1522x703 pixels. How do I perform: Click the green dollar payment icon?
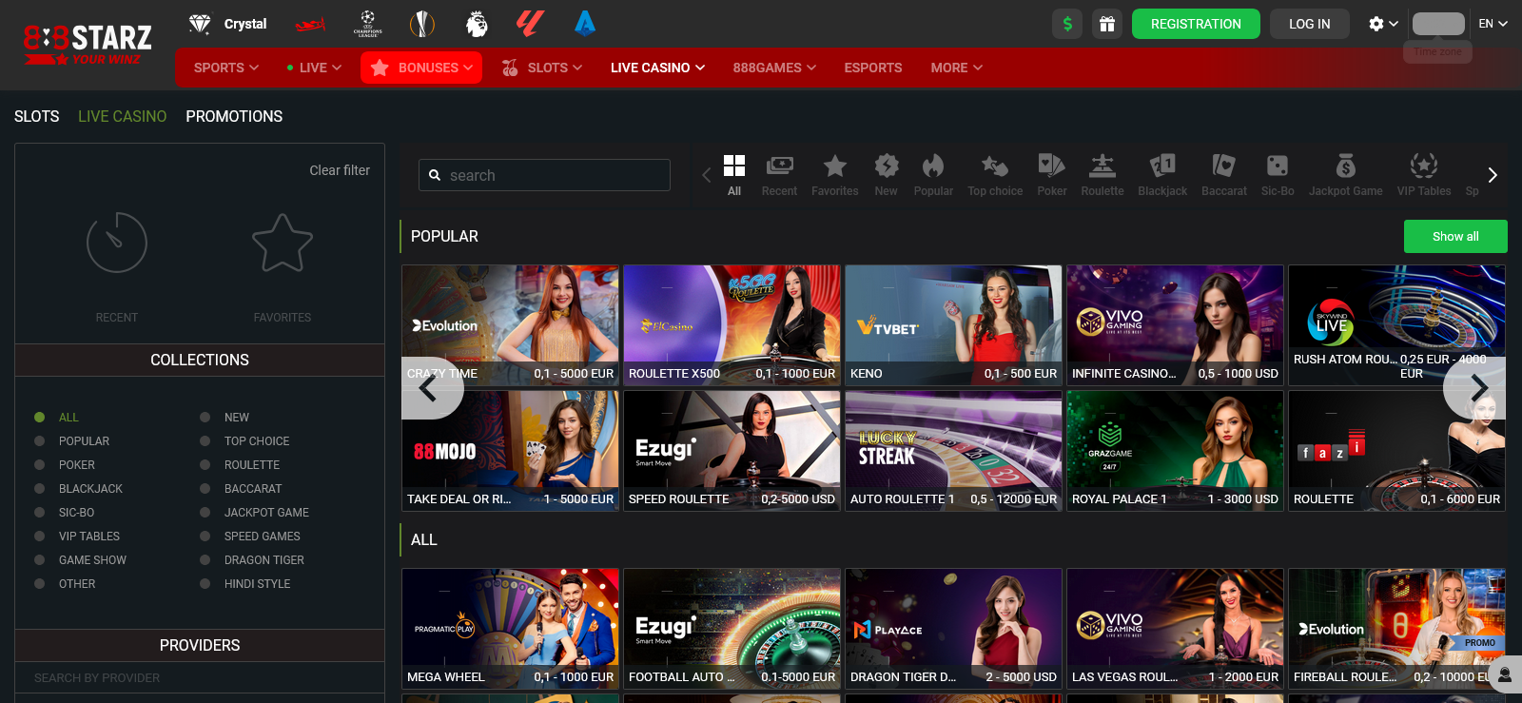pos(1067,24)
